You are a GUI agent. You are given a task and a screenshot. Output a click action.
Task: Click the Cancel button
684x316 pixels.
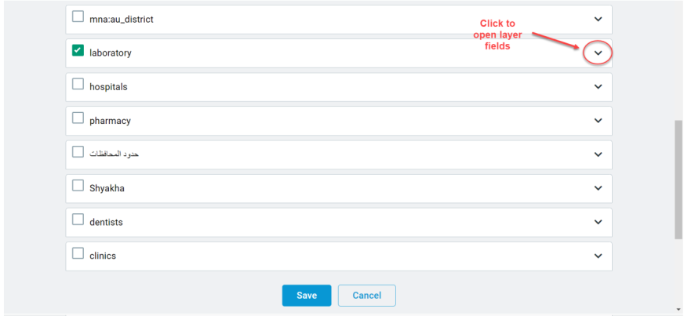pos(367,296)
